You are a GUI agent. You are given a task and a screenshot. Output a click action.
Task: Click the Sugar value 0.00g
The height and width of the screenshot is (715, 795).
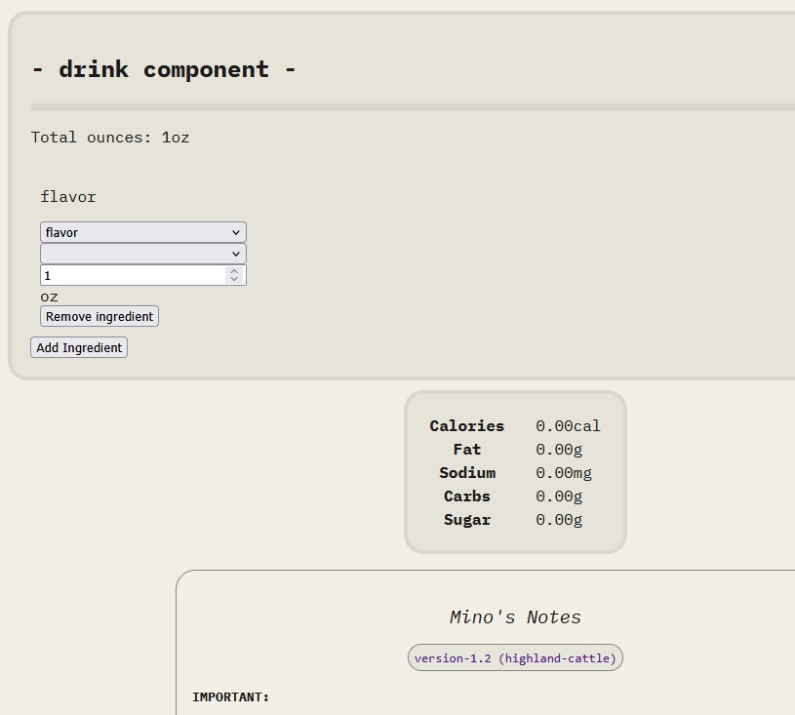click(559, 520)
